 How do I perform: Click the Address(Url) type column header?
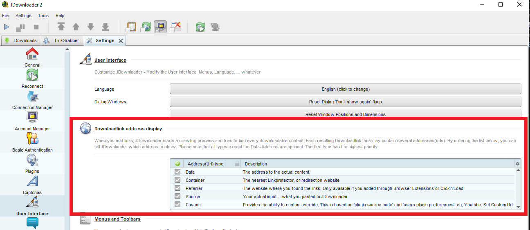coord(205,164)
